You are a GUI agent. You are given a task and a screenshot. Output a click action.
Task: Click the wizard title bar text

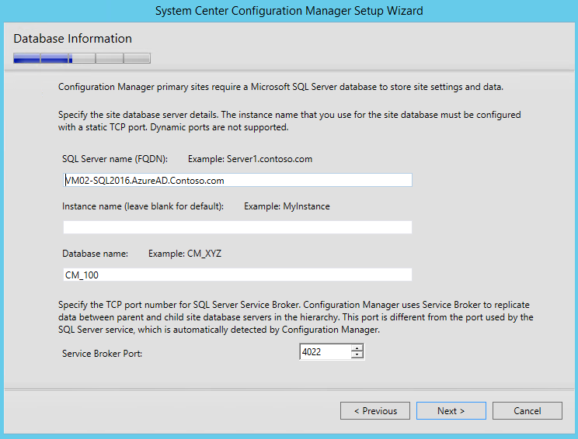(x=289, y=11)
